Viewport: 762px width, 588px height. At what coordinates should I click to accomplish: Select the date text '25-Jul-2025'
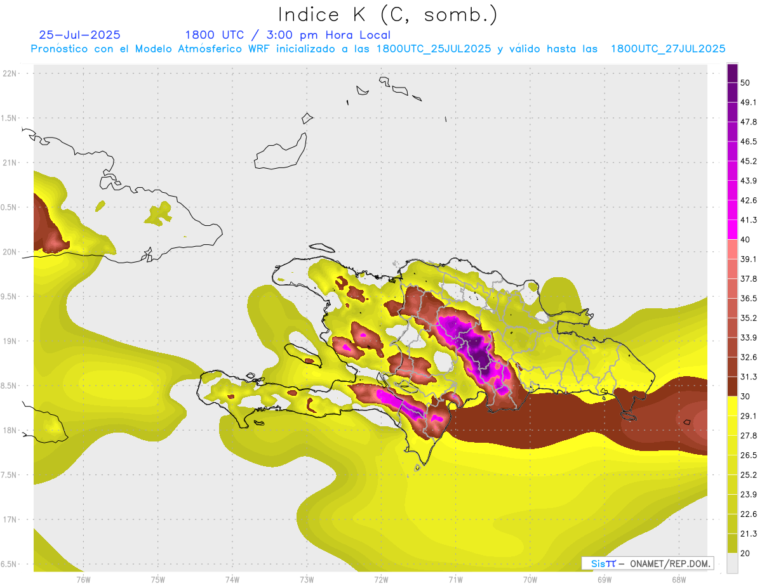(x=79, y=35)
